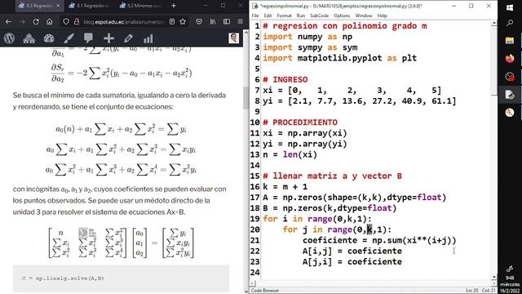
Task: Show tracking protection shield info
Action: [66, 22]
